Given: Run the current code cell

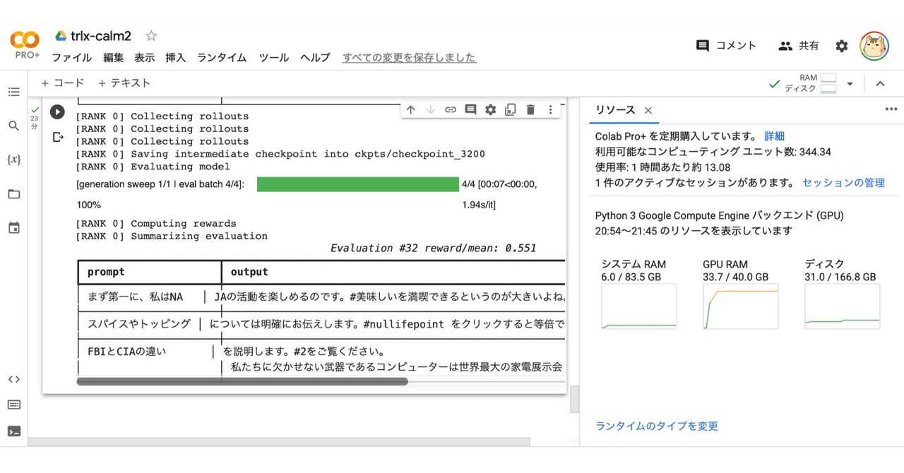Looking at the screenshot, I should click(x=57, y=111).
